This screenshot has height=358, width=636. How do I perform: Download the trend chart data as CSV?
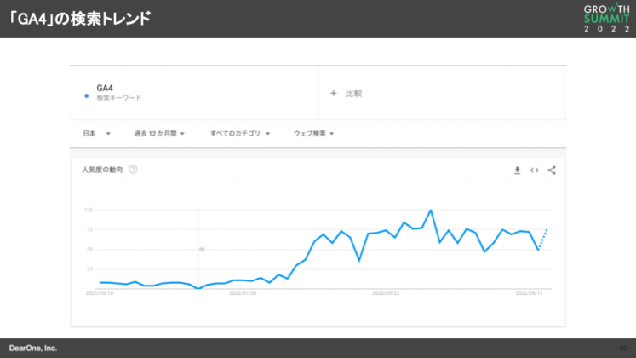tap(517, 170)
